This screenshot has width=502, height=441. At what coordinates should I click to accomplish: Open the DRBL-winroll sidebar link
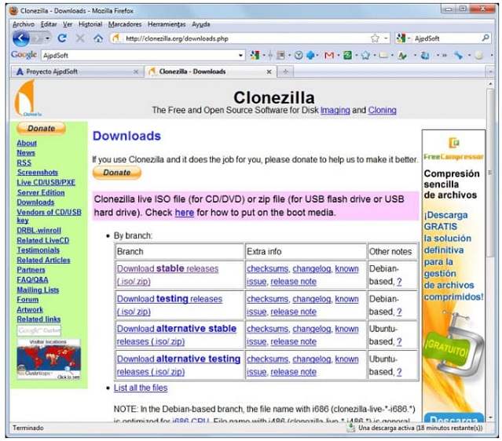click(39, 230)
